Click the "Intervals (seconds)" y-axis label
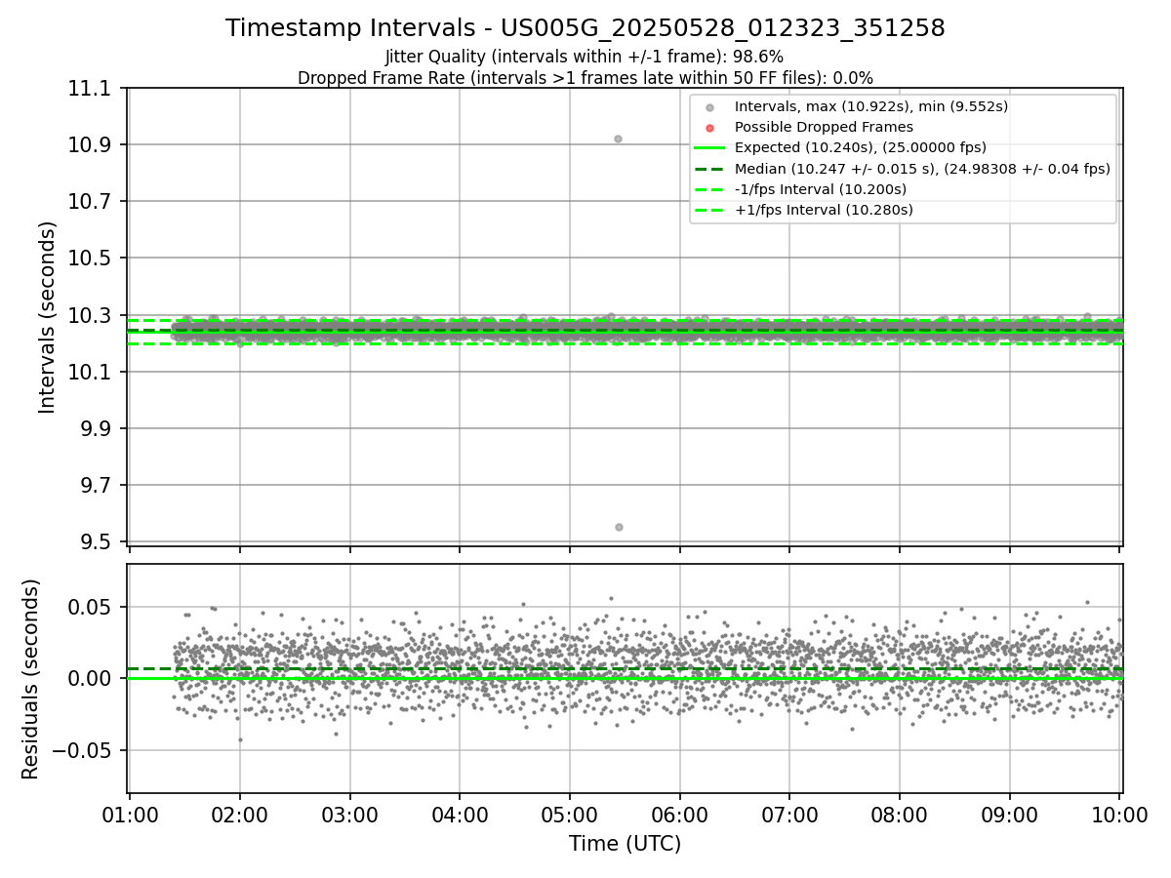This screenshot has height=878, width=1171. (x=48, y=317)
